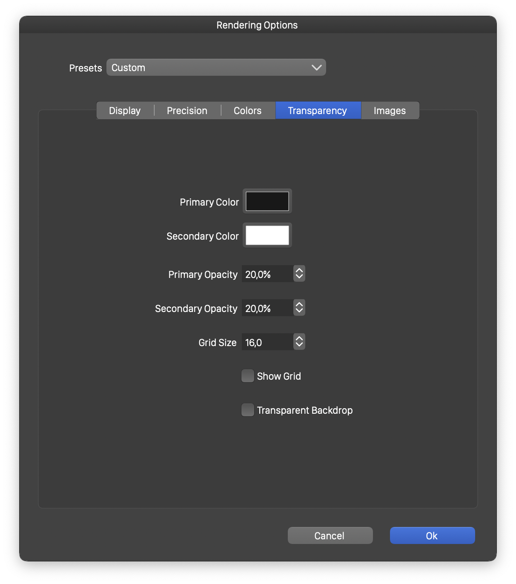This screenshot has width=516, height=584.
Task: Increase Grid Size using stepper up arrow
Action: [299, 338]
